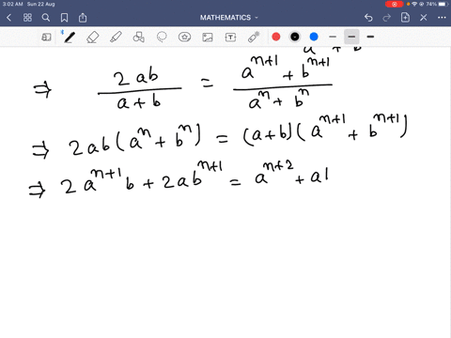Toggle the read-only mode icon

pyautogui.click(x=46, y=38)
